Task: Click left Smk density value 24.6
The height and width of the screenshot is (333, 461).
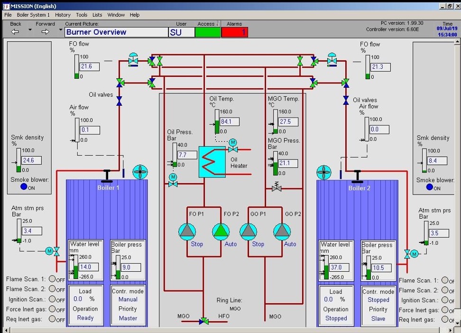Action: point(31,160)
